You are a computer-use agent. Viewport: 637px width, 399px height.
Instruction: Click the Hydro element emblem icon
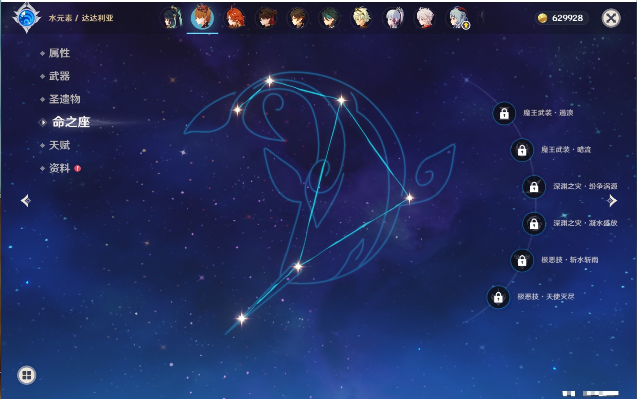pos(26,18)
